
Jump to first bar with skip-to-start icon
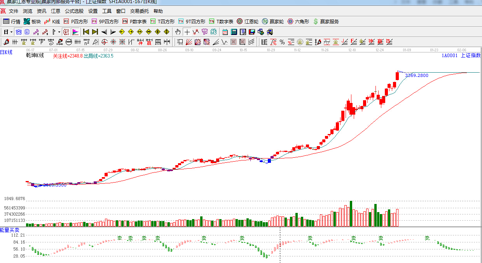[x=86, y=32]
